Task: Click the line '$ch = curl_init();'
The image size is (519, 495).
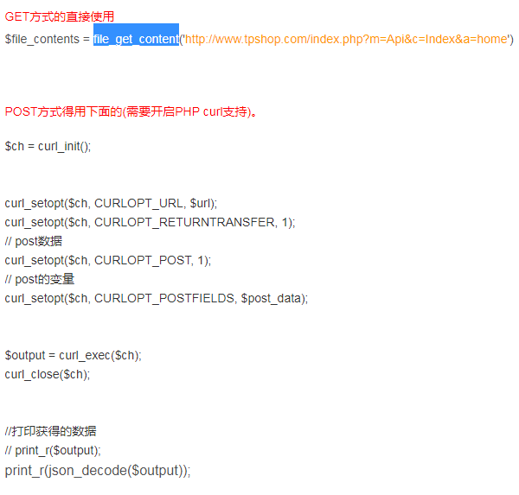Action: (48, 146)
